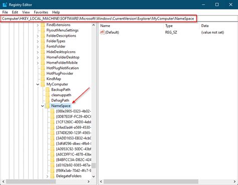The width and height of the screenshot is (238, 185).
Task: Click the folder icon next to HomeFolderMobile
Action: (43, 63)
